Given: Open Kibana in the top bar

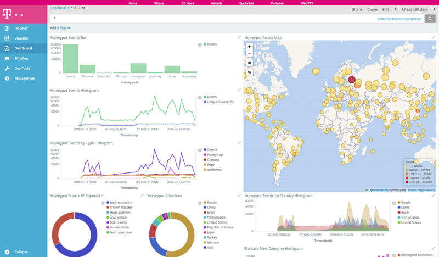Looking at the screenshot, I should coord(159,3).
